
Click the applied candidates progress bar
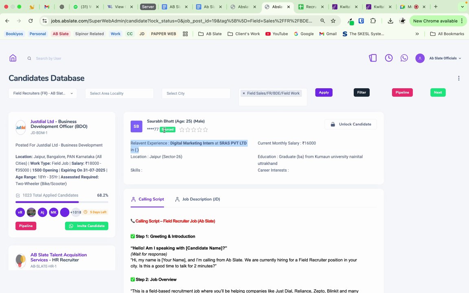[62, 202]
